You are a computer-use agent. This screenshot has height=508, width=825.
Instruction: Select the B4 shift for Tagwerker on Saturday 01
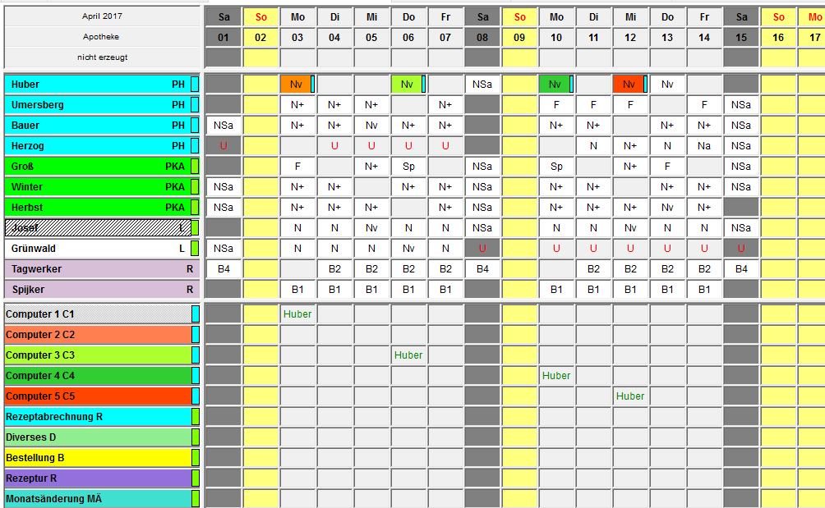pos(224,269)
